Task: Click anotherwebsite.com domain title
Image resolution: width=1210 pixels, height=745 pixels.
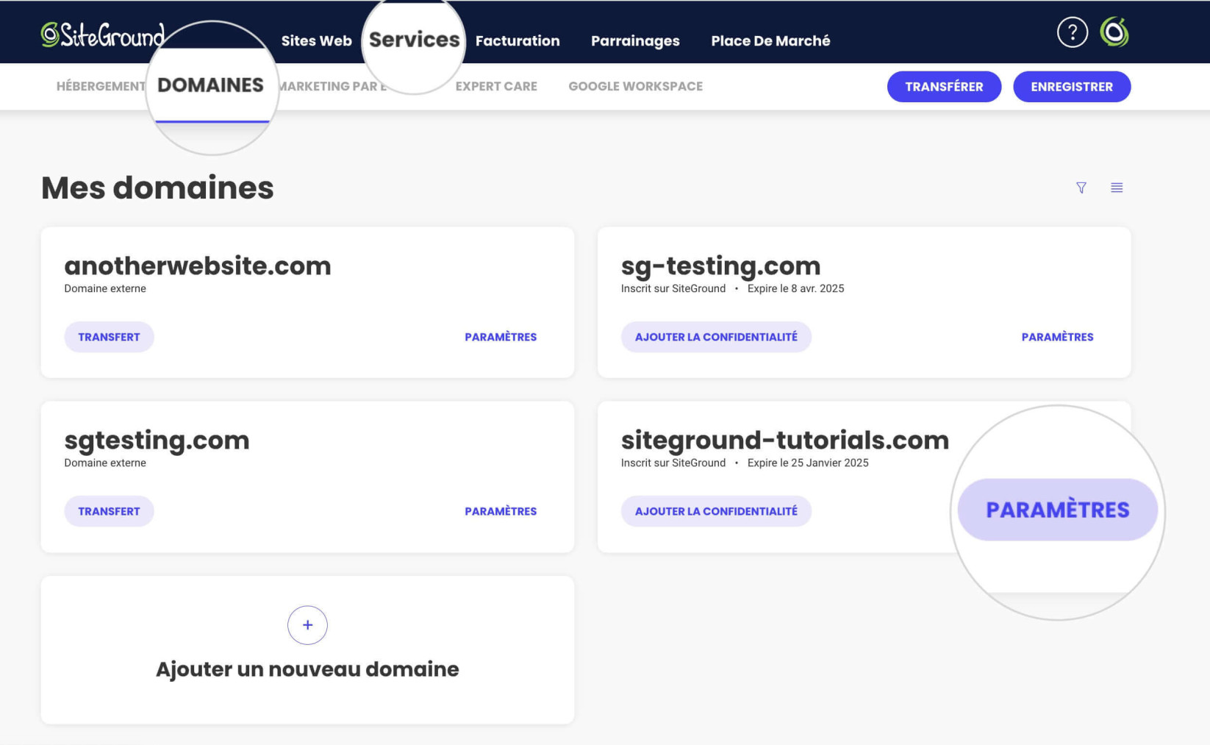Action: pyautogui.click(x=198, y=265)
